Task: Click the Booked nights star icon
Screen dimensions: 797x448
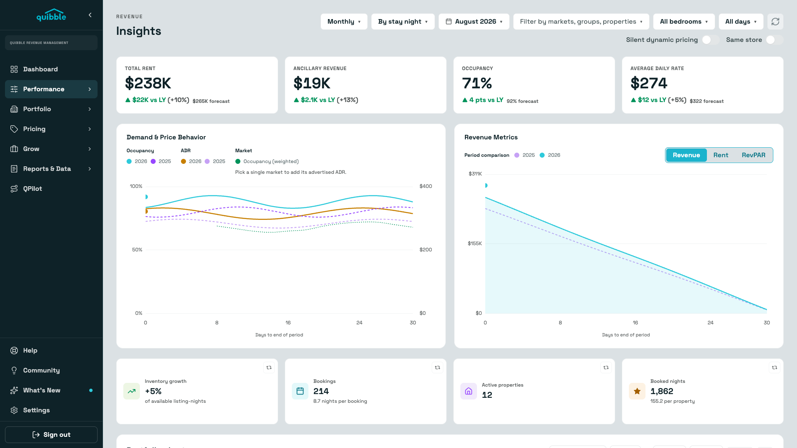Action: point(637,391)
